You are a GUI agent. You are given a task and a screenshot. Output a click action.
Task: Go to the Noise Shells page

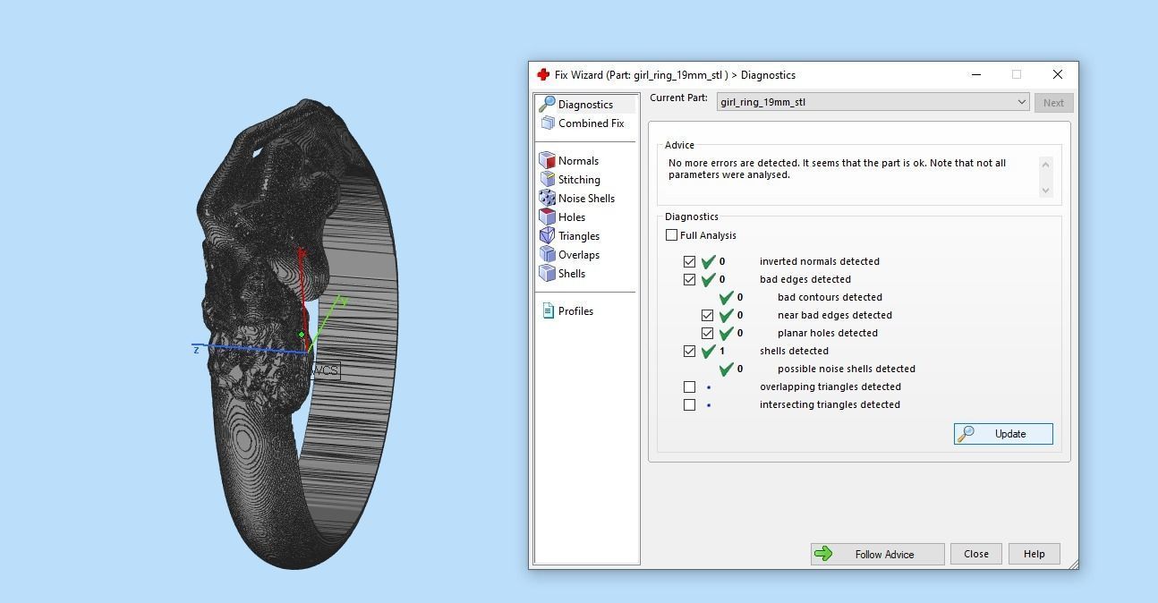point(586,198)
